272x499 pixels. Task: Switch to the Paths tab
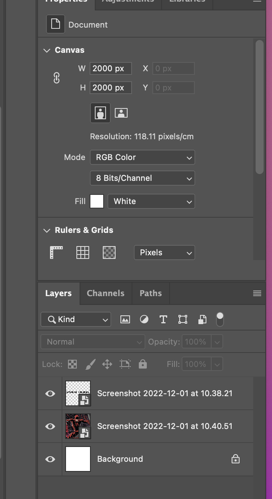(151, 293)
